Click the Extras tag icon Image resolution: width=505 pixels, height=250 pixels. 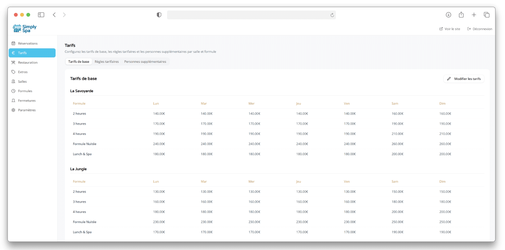tap(14, 72)
